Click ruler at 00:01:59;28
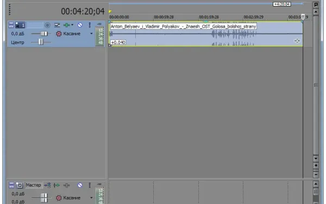 [209, 17]
